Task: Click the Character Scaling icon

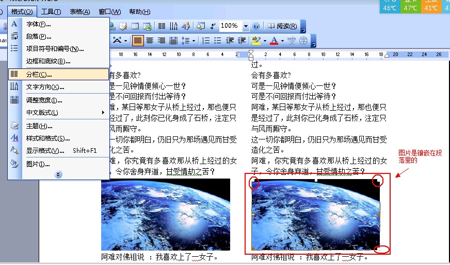Action: point(117,40)
